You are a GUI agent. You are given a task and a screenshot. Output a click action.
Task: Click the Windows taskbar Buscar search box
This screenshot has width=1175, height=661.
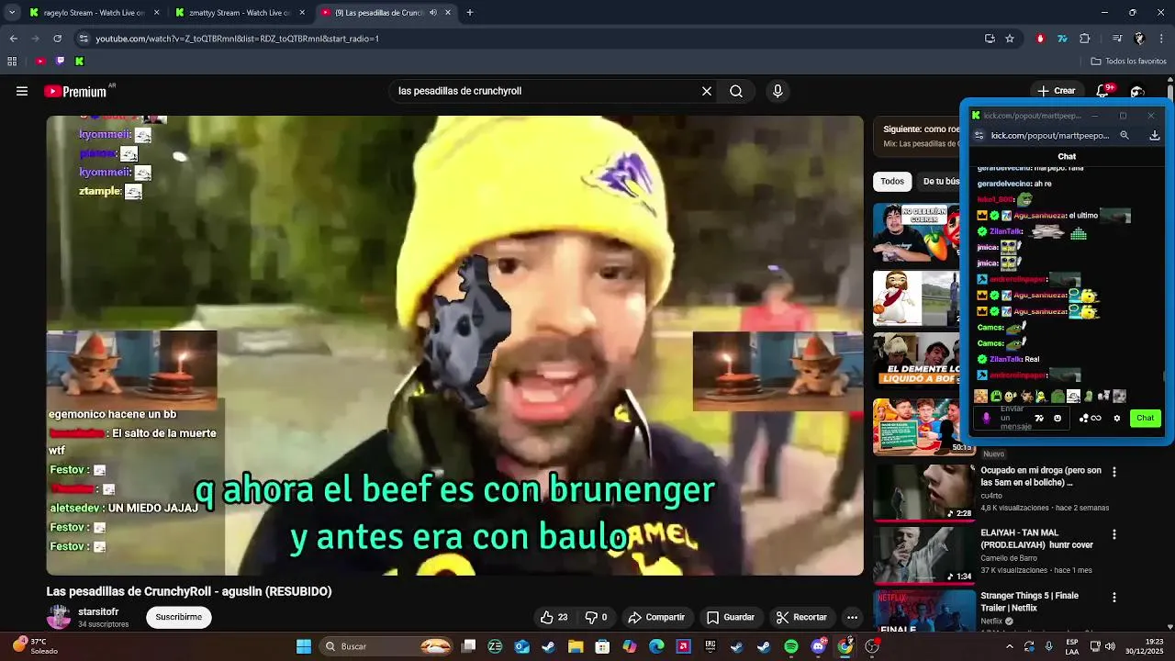387,646
